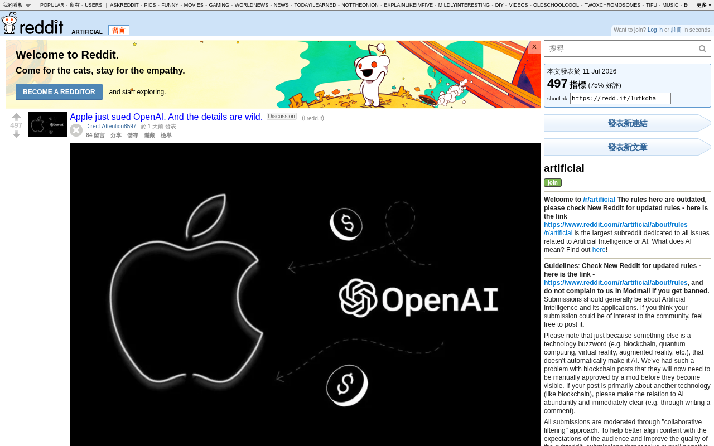Open the artificial sidebar title link

click(x=564, y=168)
